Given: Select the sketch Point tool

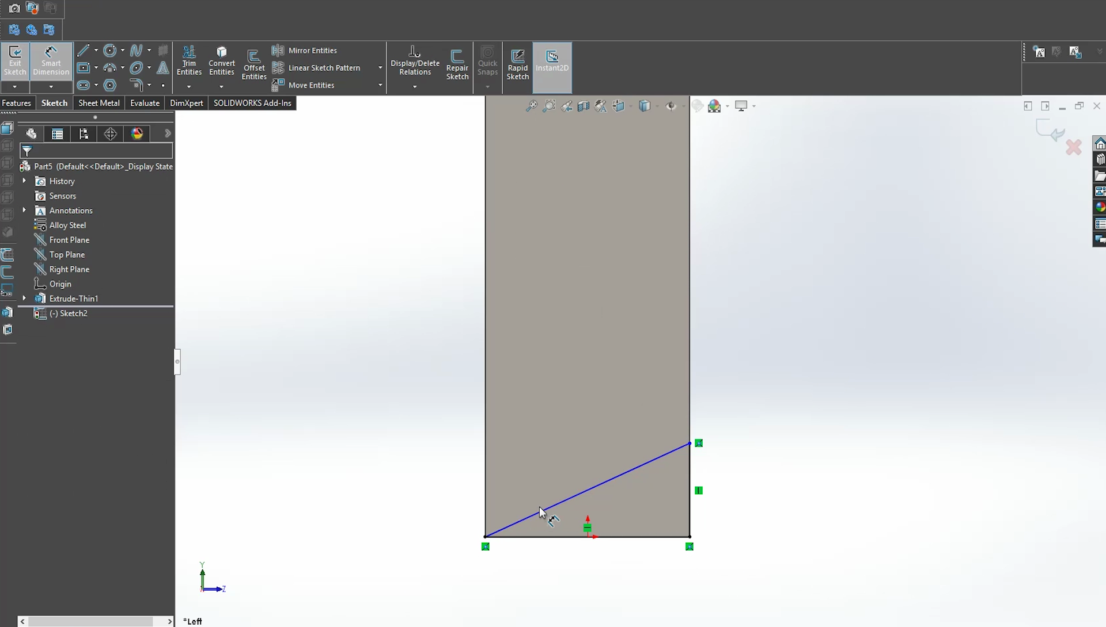Looking at the screenshot, I should tap(163, 86).
